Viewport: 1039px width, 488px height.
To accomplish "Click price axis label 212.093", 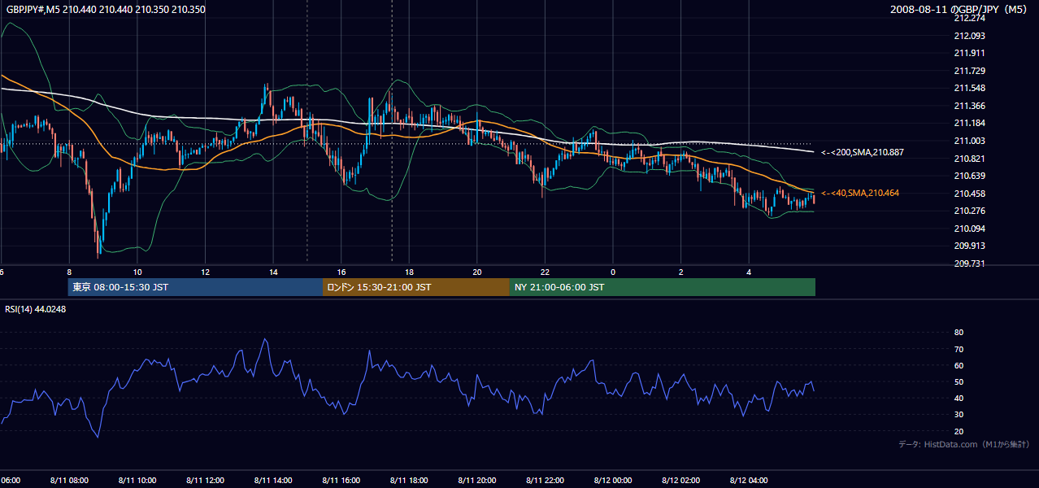I will pos(969,36).
